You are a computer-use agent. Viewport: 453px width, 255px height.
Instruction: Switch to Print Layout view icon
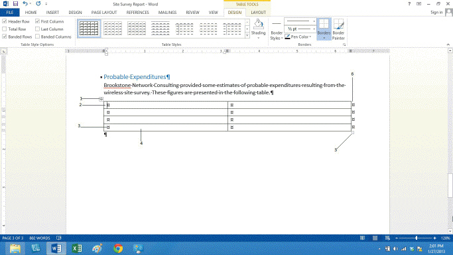click(x=375, y=238)
